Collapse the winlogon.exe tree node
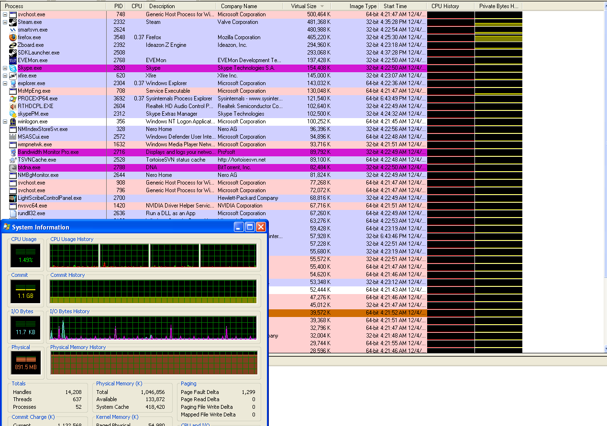The height and width of the screenshot is (426, 607). (x=5, y=121)
